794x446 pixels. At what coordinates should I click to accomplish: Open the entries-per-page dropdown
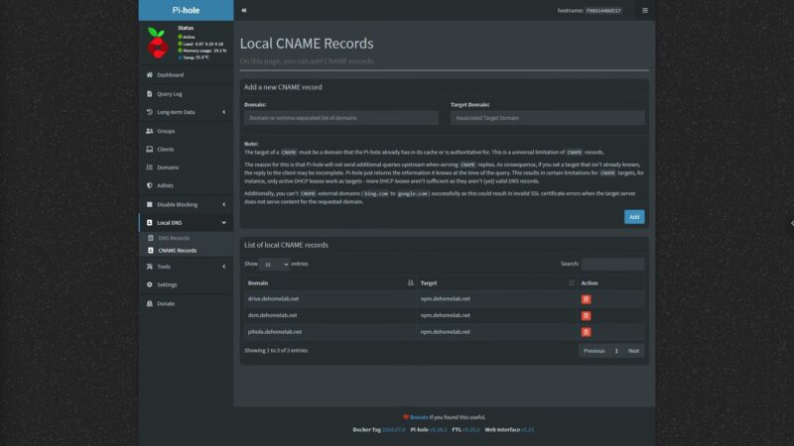274,265
